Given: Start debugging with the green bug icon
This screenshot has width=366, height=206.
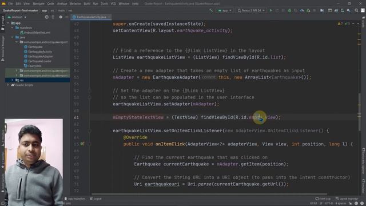Looking at the screenshot, I should [x=289, y=10].
